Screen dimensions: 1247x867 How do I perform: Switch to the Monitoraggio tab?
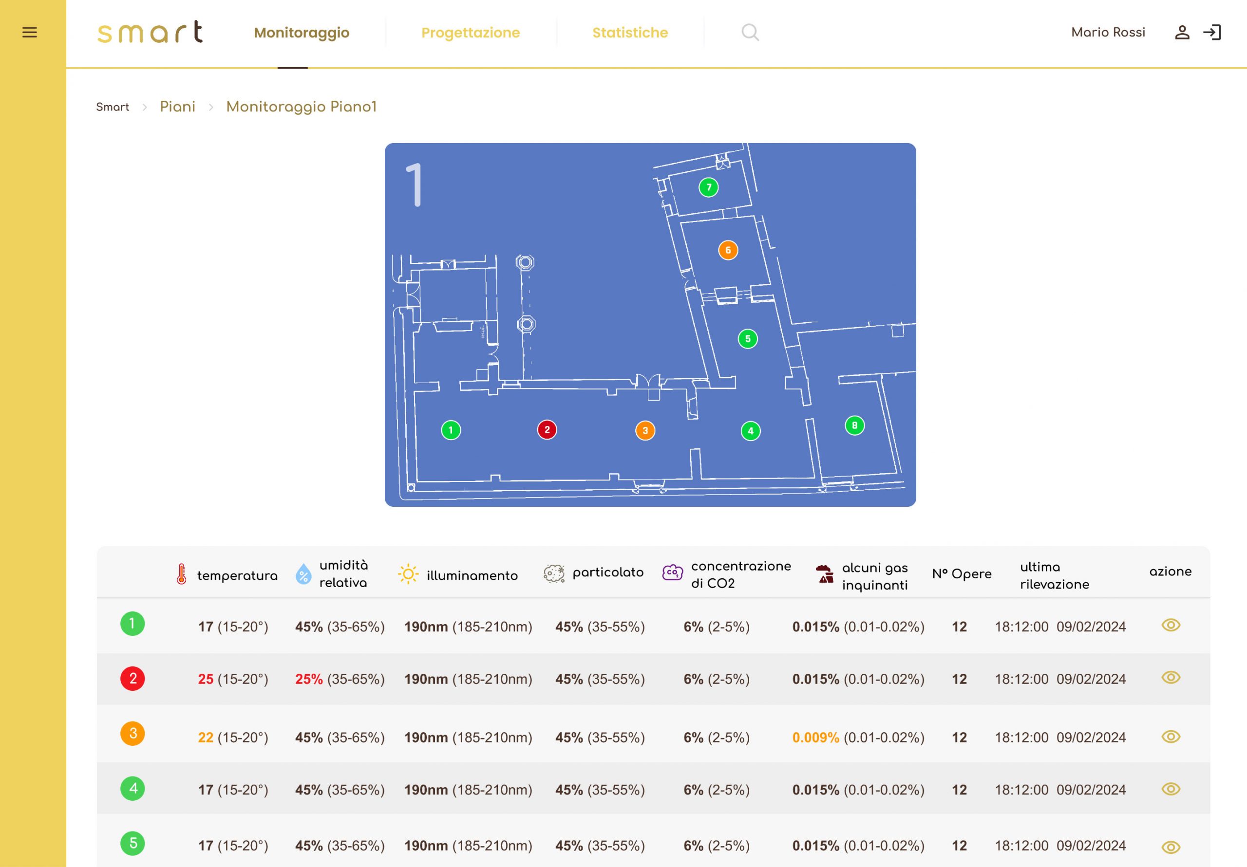(302, 33)
